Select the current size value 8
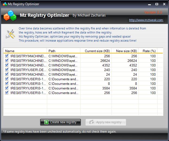 coord(109,84)
